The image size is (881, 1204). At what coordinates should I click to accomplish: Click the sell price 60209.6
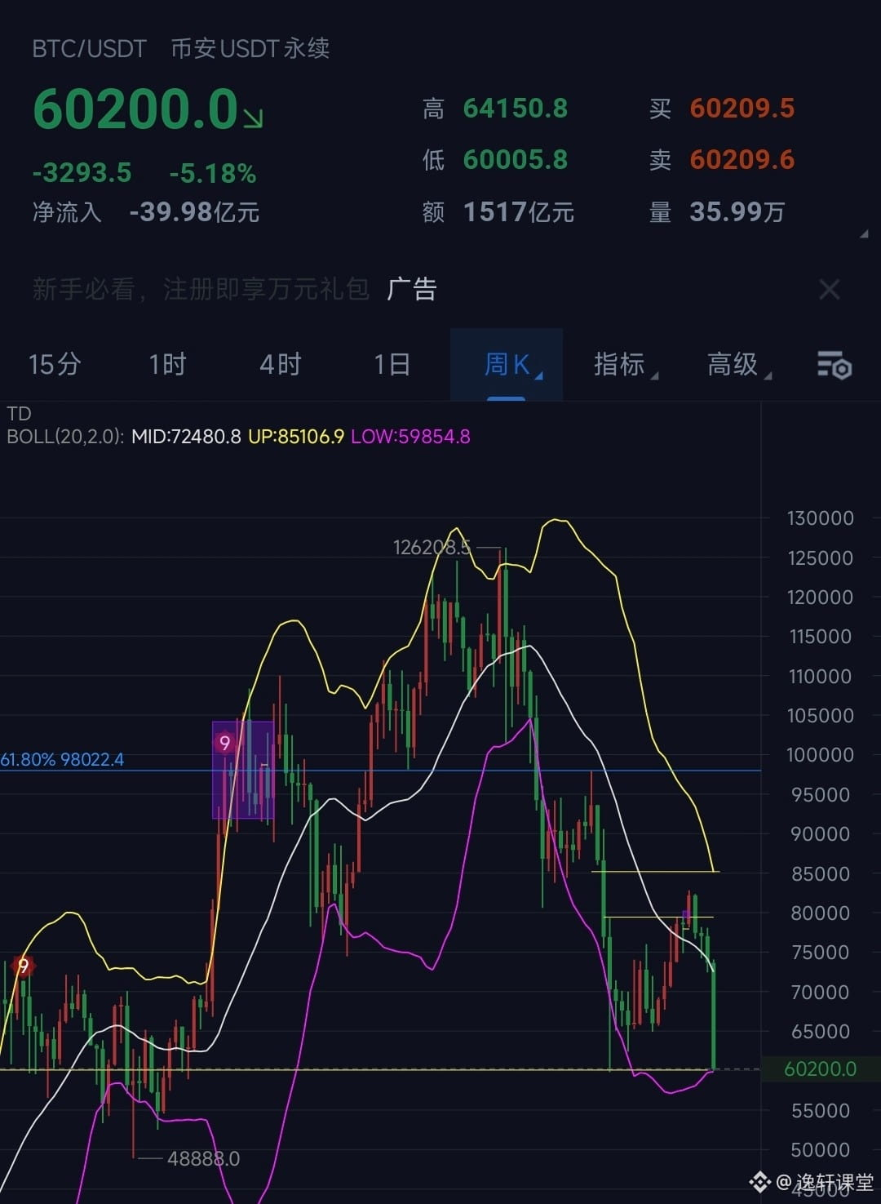[742, 159]
